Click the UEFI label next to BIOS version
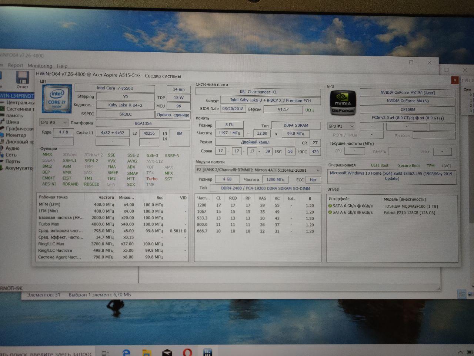This screenshot has height=356, width=474. 310,110
